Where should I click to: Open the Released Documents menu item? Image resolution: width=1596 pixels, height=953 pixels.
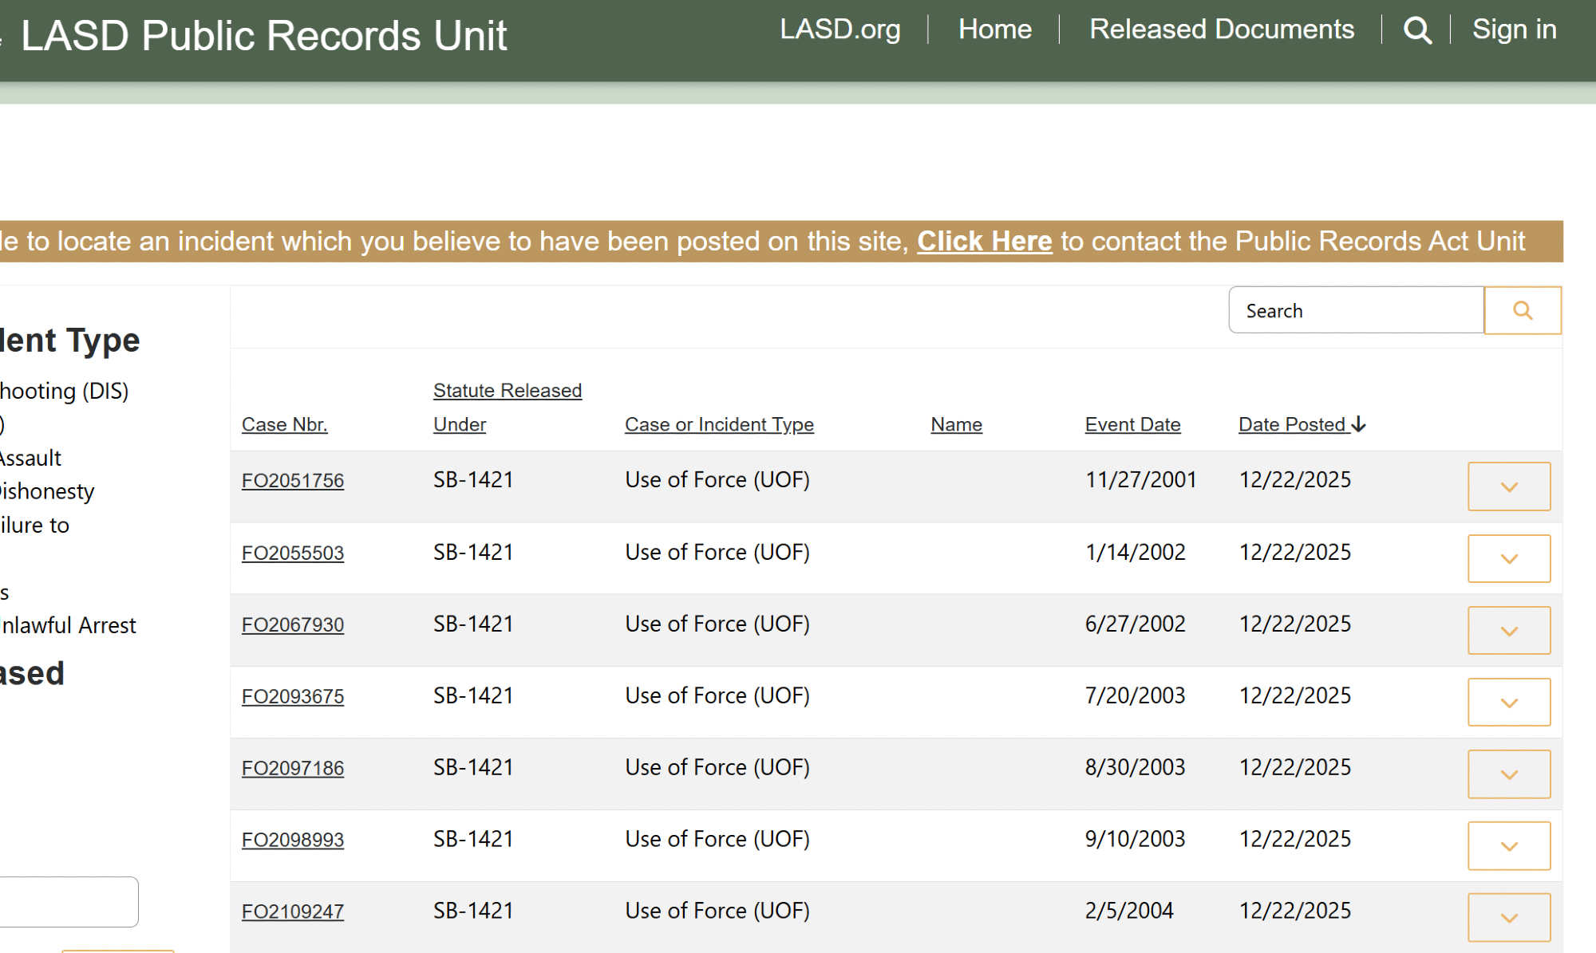(x=1221, y=30)
